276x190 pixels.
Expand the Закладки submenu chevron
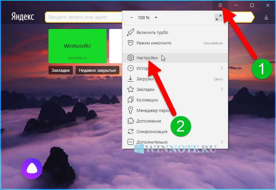coord(222,89)
